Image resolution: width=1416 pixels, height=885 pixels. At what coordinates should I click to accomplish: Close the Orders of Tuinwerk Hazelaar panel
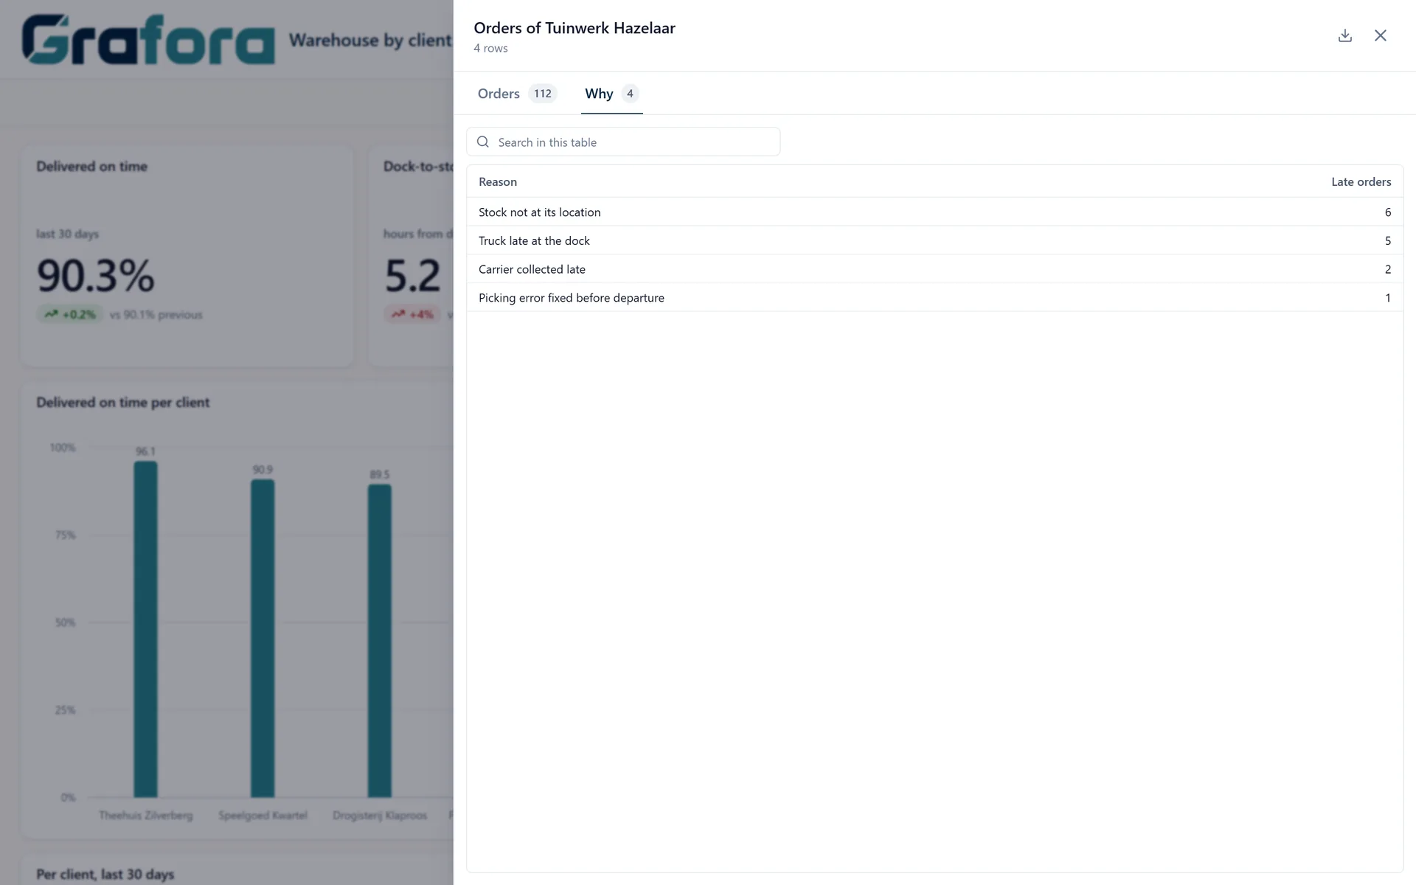coord(1381,35)
